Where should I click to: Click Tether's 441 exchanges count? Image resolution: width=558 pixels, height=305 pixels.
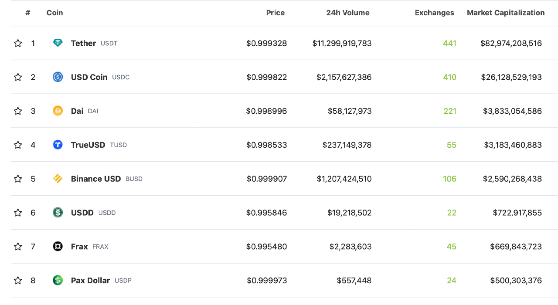[449, 43]
